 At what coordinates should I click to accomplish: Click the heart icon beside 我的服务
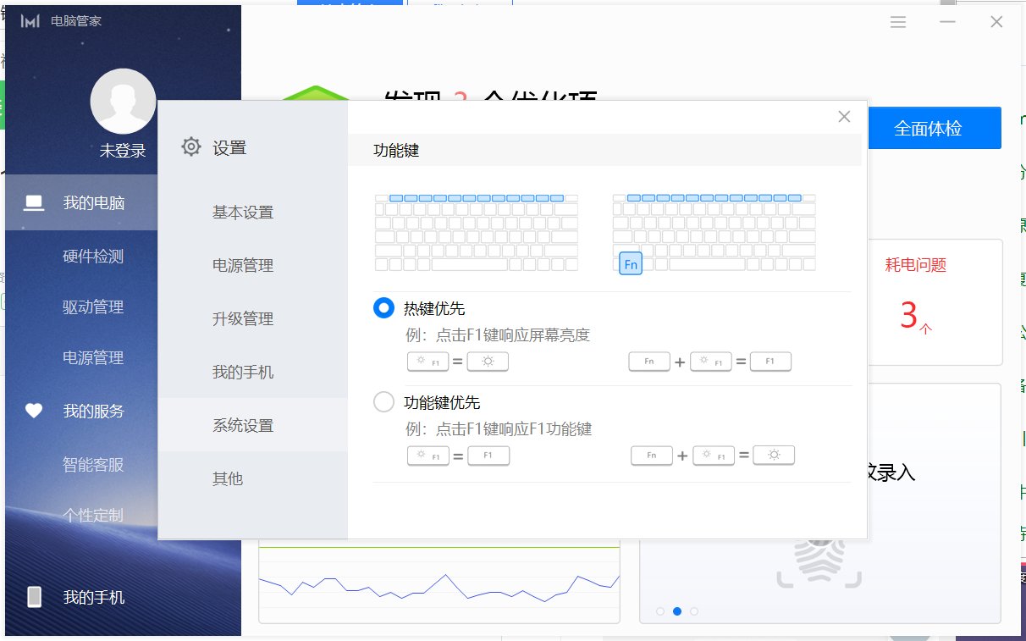coord(33,411)
